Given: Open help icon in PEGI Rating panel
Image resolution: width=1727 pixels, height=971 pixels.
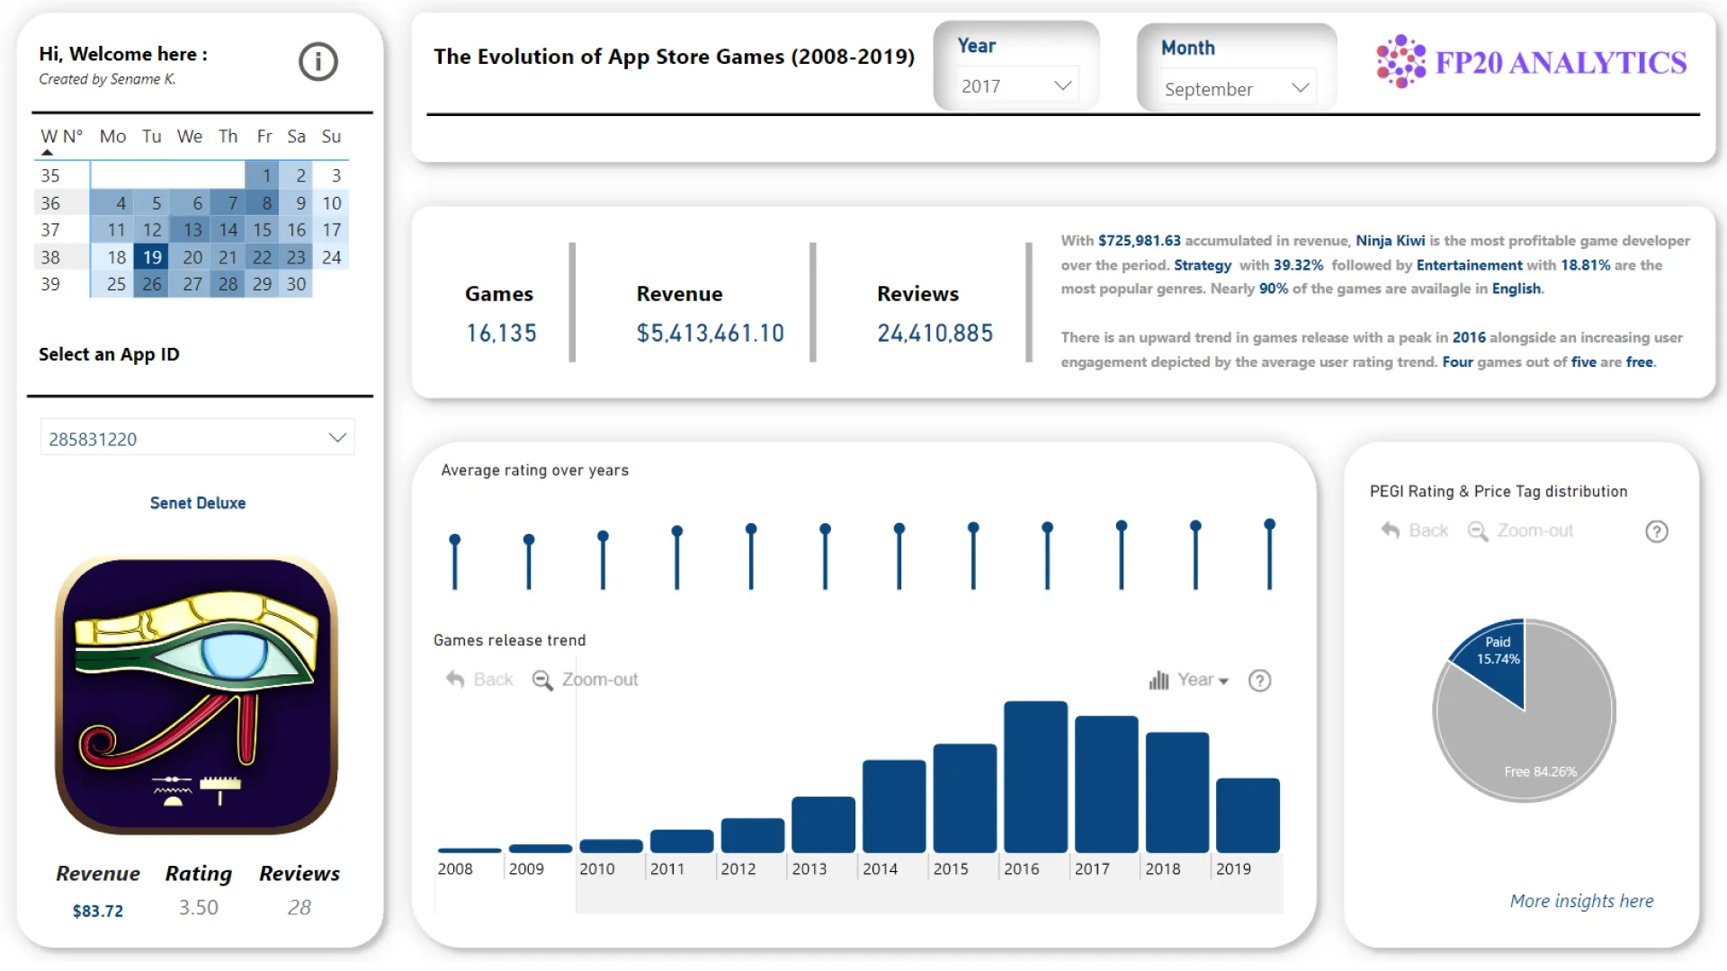Looking at the screenshot, I should (x=1657, y=531).
